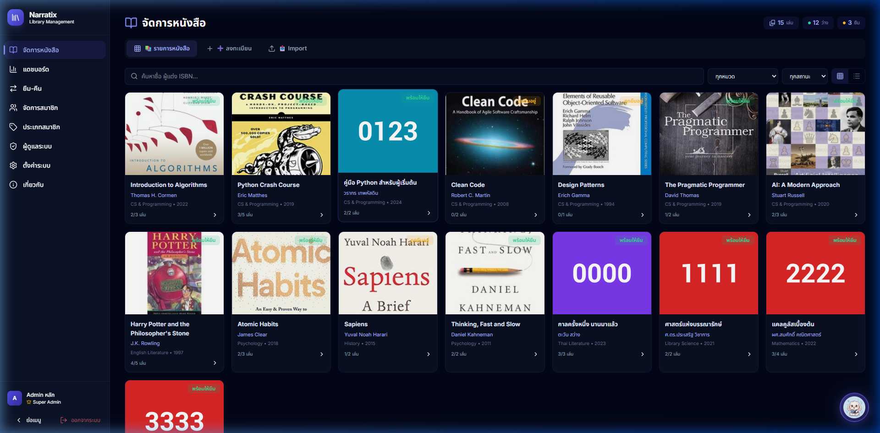The width and height of the screenshot is (880, 433).
Task: Open member management people icon
Action: click(x=13, y=108)
